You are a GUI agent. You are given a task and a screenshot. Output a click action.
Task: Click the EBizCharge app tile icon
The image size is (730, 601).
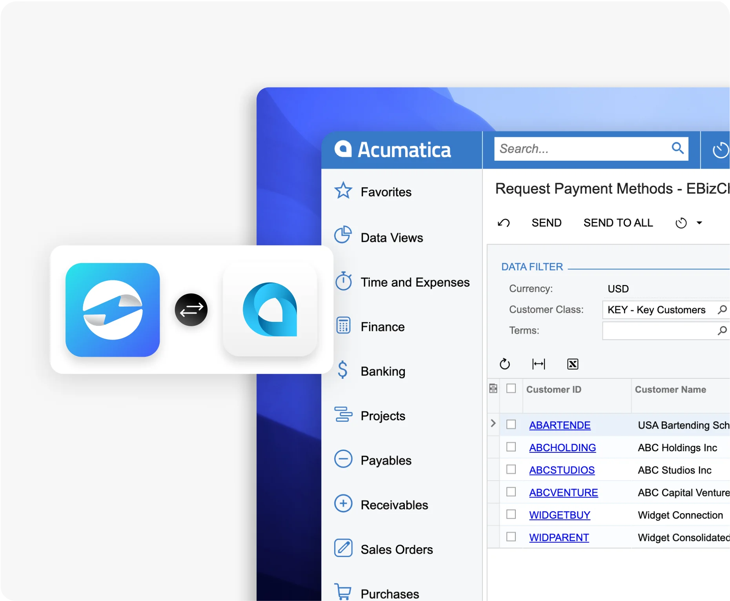(113, 310)
